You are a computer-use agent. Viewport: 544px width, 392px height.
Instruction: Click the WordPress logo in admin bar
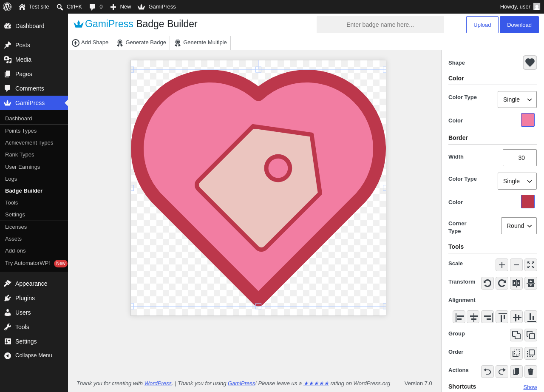7,7
